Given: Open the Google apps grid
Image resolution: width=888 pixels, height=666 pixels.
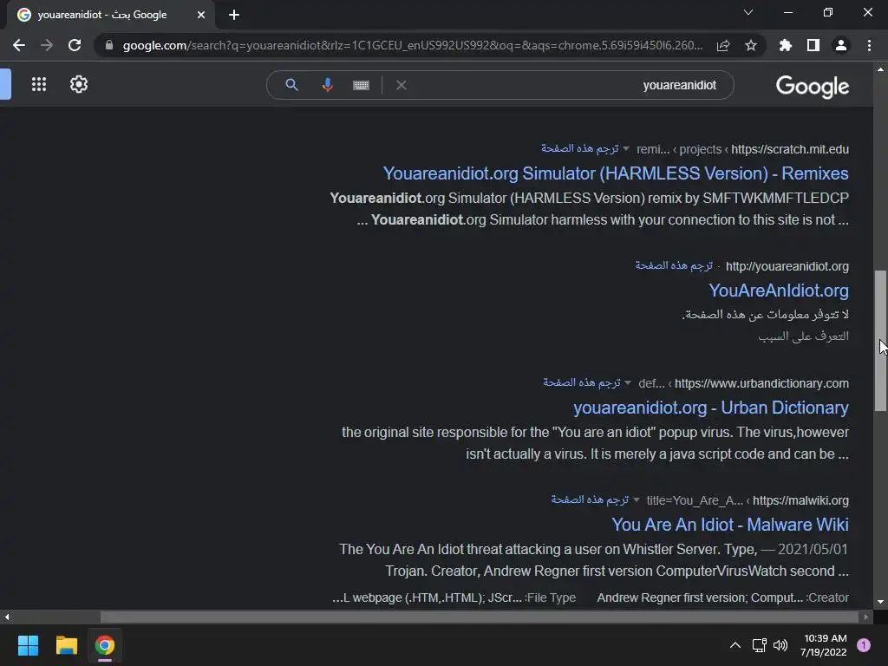Looking at the screenshot, I should [x=39, y=84].
